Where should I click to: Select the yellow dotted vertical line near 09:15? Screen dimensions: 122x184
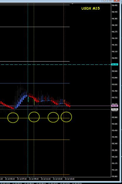(x=34, y=90)
